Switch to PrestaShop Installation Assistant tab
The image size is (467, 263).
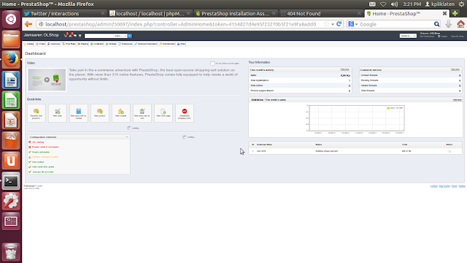pyautogui.click(x=236, y=13)
